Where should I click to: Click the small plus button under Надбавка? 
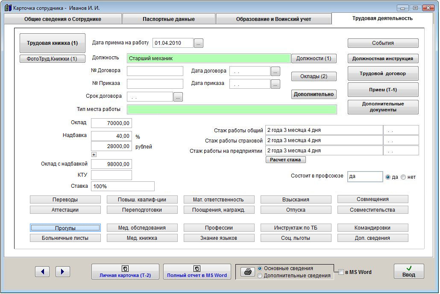click(x=94, y=154)
